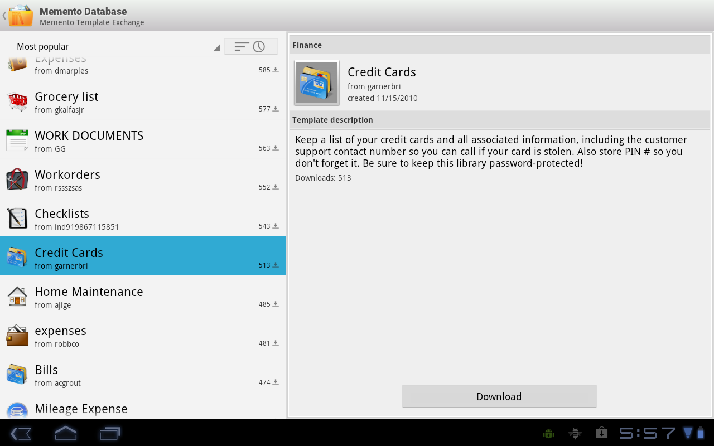714x446 pixels.
Task: Tap 'from rssszsas' author text
Action: coord(59,188)
